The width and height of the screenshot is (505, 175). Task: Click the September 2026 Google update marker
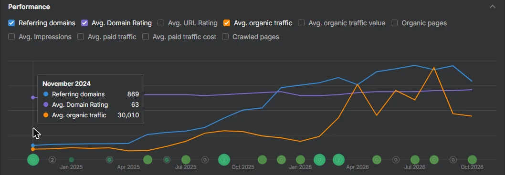[x=453, y=160]
